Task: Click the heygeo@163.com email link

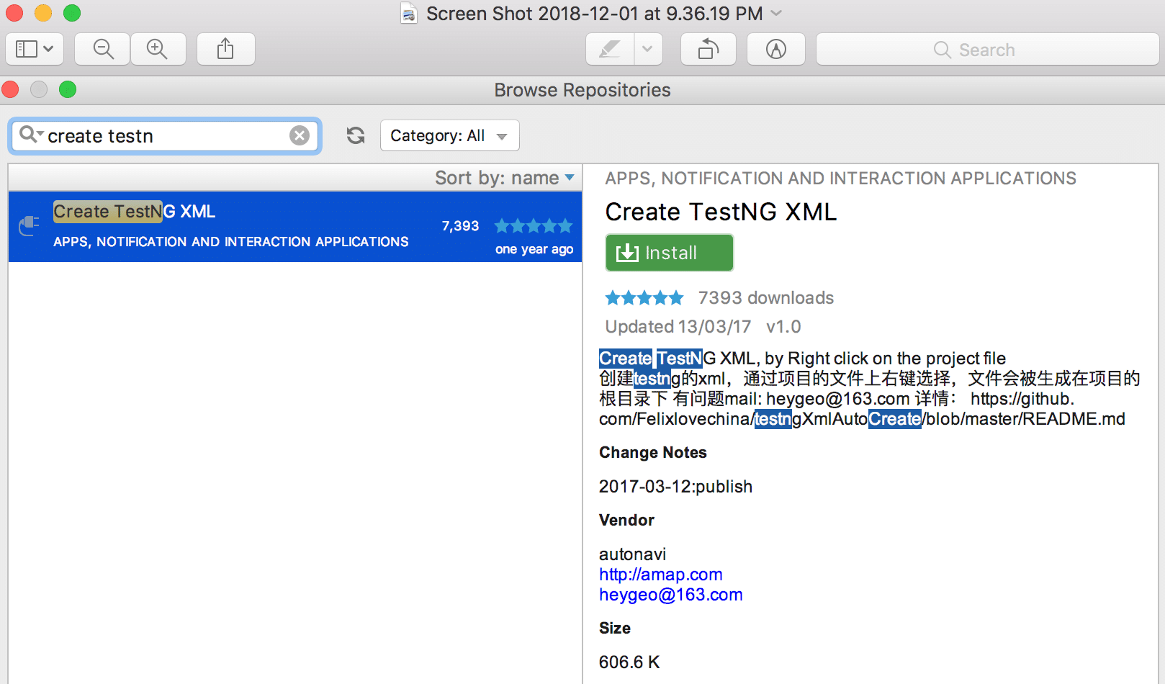Action: (x=670, y=594)
